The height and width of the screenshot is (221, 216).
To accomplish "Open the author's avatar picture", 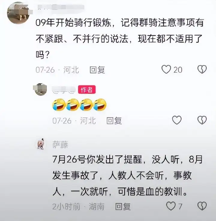I will (x=41, y=89).
